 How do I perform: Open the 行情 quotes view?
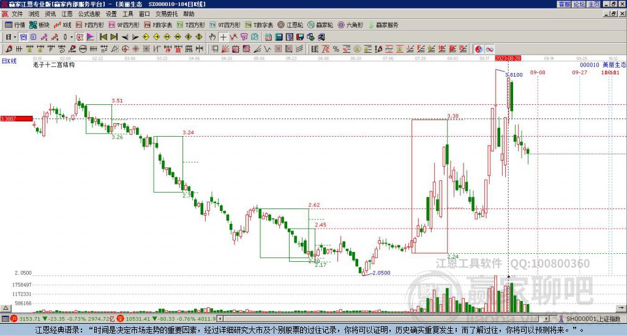click(x=15, y=25)
